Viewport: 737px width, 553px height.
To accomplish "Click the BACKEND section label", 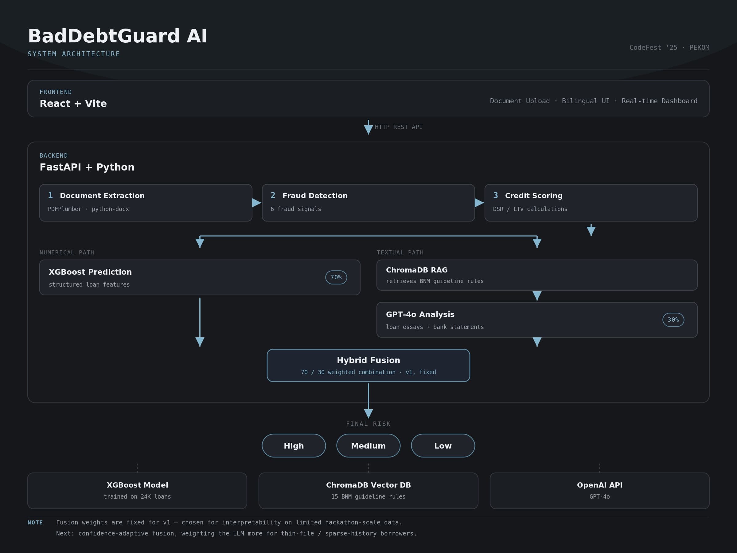I will coord(54,156).
